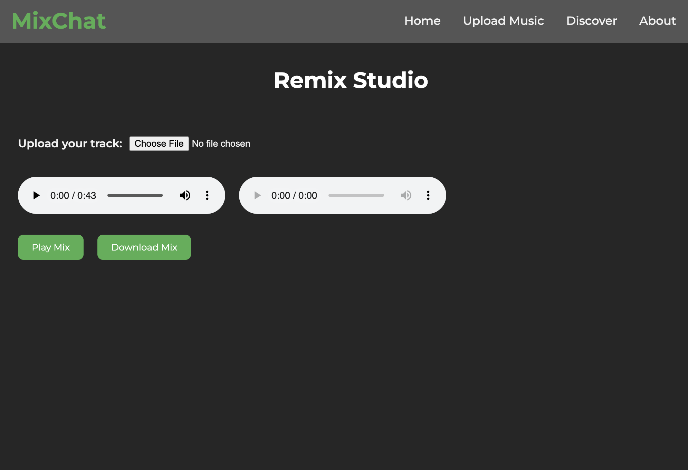
Task: Open the About page
Action: click(657, 21)
